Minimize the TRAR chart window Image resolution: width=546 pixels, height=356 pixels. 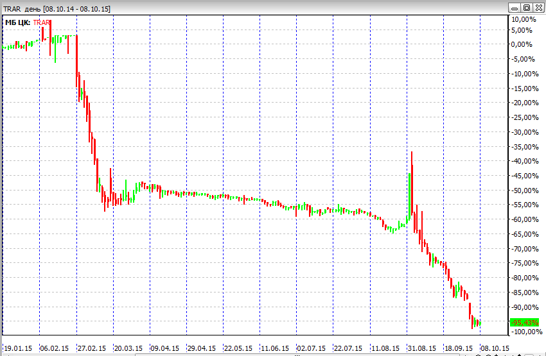(x=515, y=8)
